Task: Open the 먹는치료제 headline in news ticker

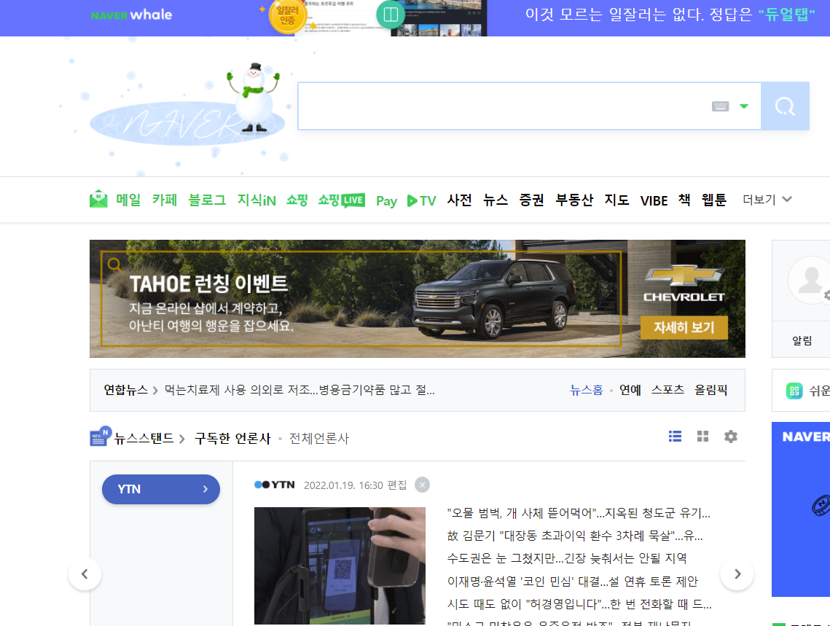Action: click(x=299, y=390)
